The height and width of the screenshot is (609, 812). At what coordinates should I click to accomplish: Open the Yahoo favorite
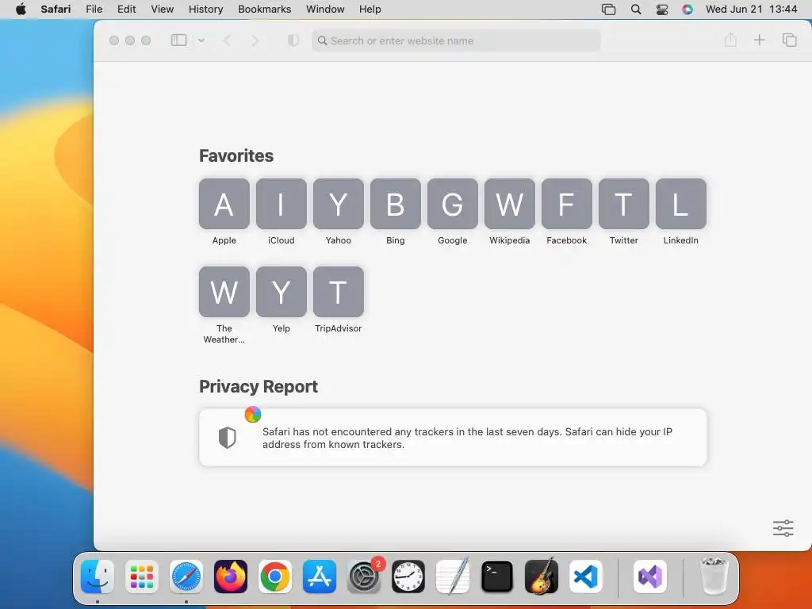pyautogui.click(x=338, y=204)
